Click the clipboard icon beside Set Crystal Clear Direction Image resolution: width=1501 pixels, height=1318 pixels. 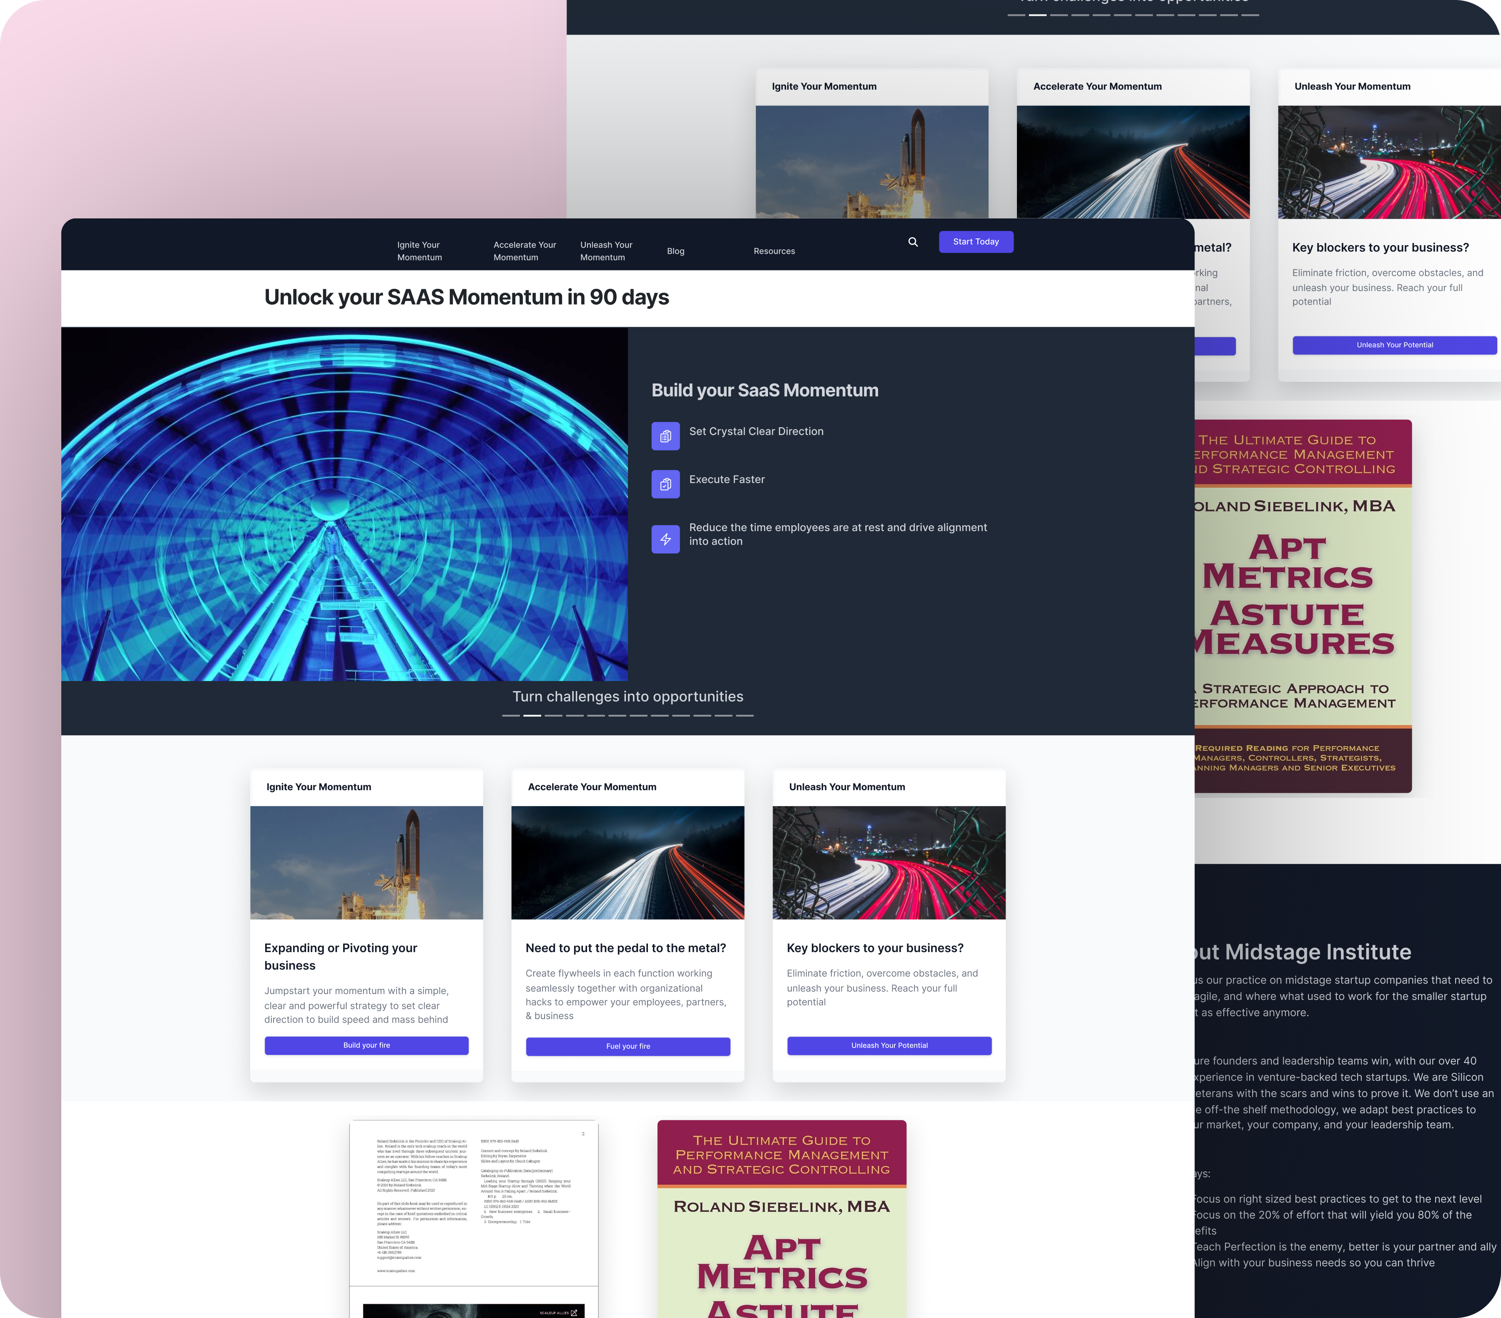[665, 436]
